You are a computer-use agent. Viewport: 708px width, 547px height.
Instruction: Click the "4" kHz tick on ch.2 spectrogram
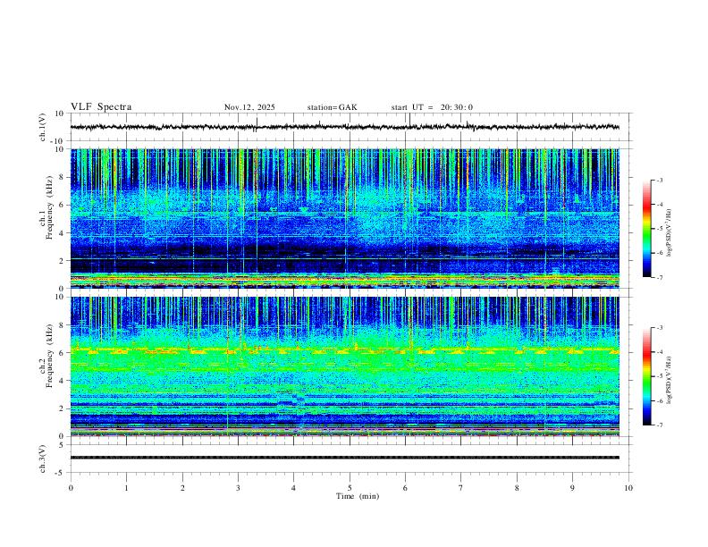coord(62,381)
